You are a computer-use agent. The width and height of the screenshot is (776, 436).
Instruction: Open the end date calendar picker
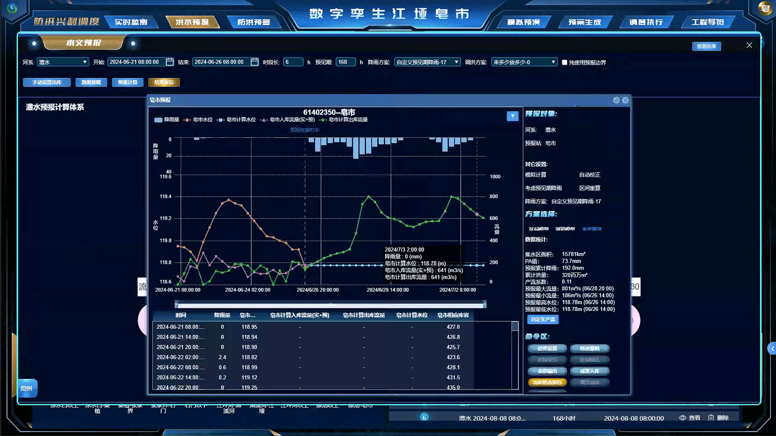254,62
